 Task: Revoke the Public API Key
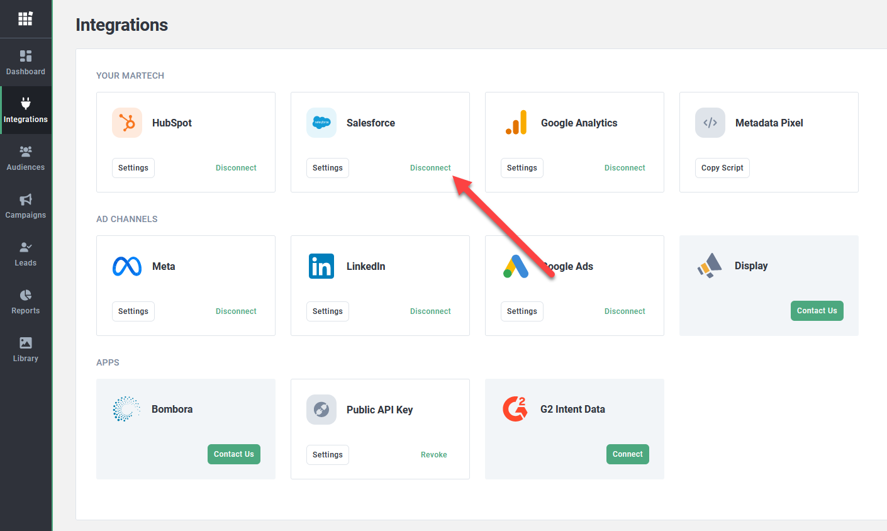coord(433,455)
